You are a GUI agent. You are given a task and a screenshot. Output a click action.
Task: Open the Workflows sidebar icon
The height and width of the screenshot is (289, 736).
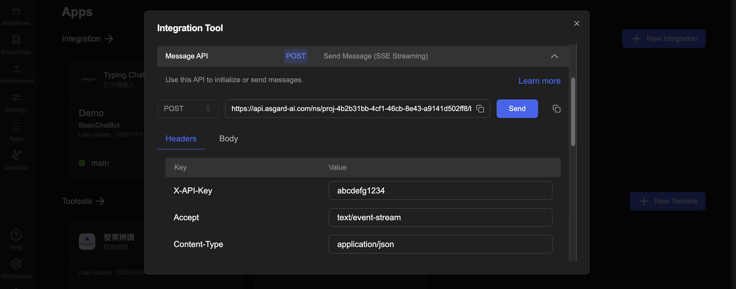(x=16, y=11)
